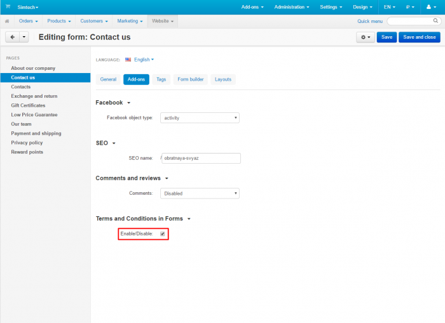Switch to the General tab

108,79
